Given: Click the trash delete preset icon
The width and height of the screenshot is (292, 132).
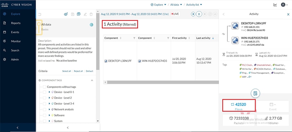Looking at the screenshot, I should point(91,14).
